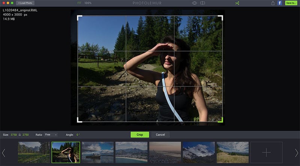Open the Ratio Free dropdown

51,134
